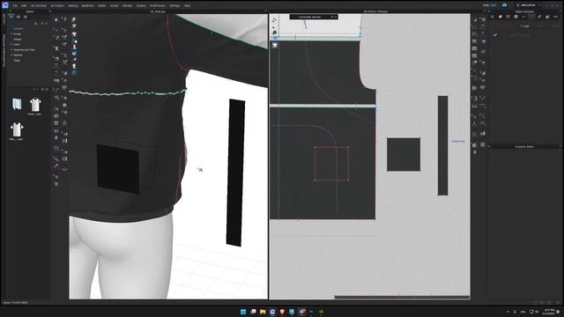
Task: Click the white garment icon in 2D window
Action: [x=275, y=45]
